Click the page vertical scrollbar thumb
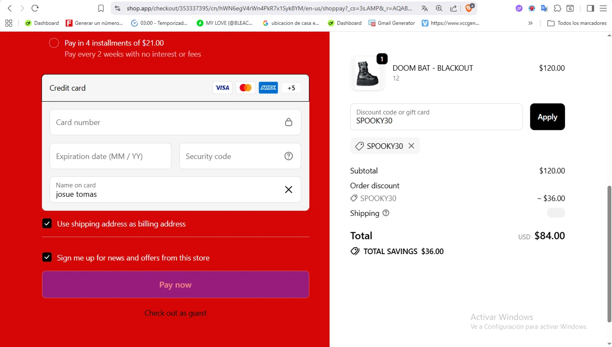The height and width of the screenshot is (347, 612). pos(609,254)
